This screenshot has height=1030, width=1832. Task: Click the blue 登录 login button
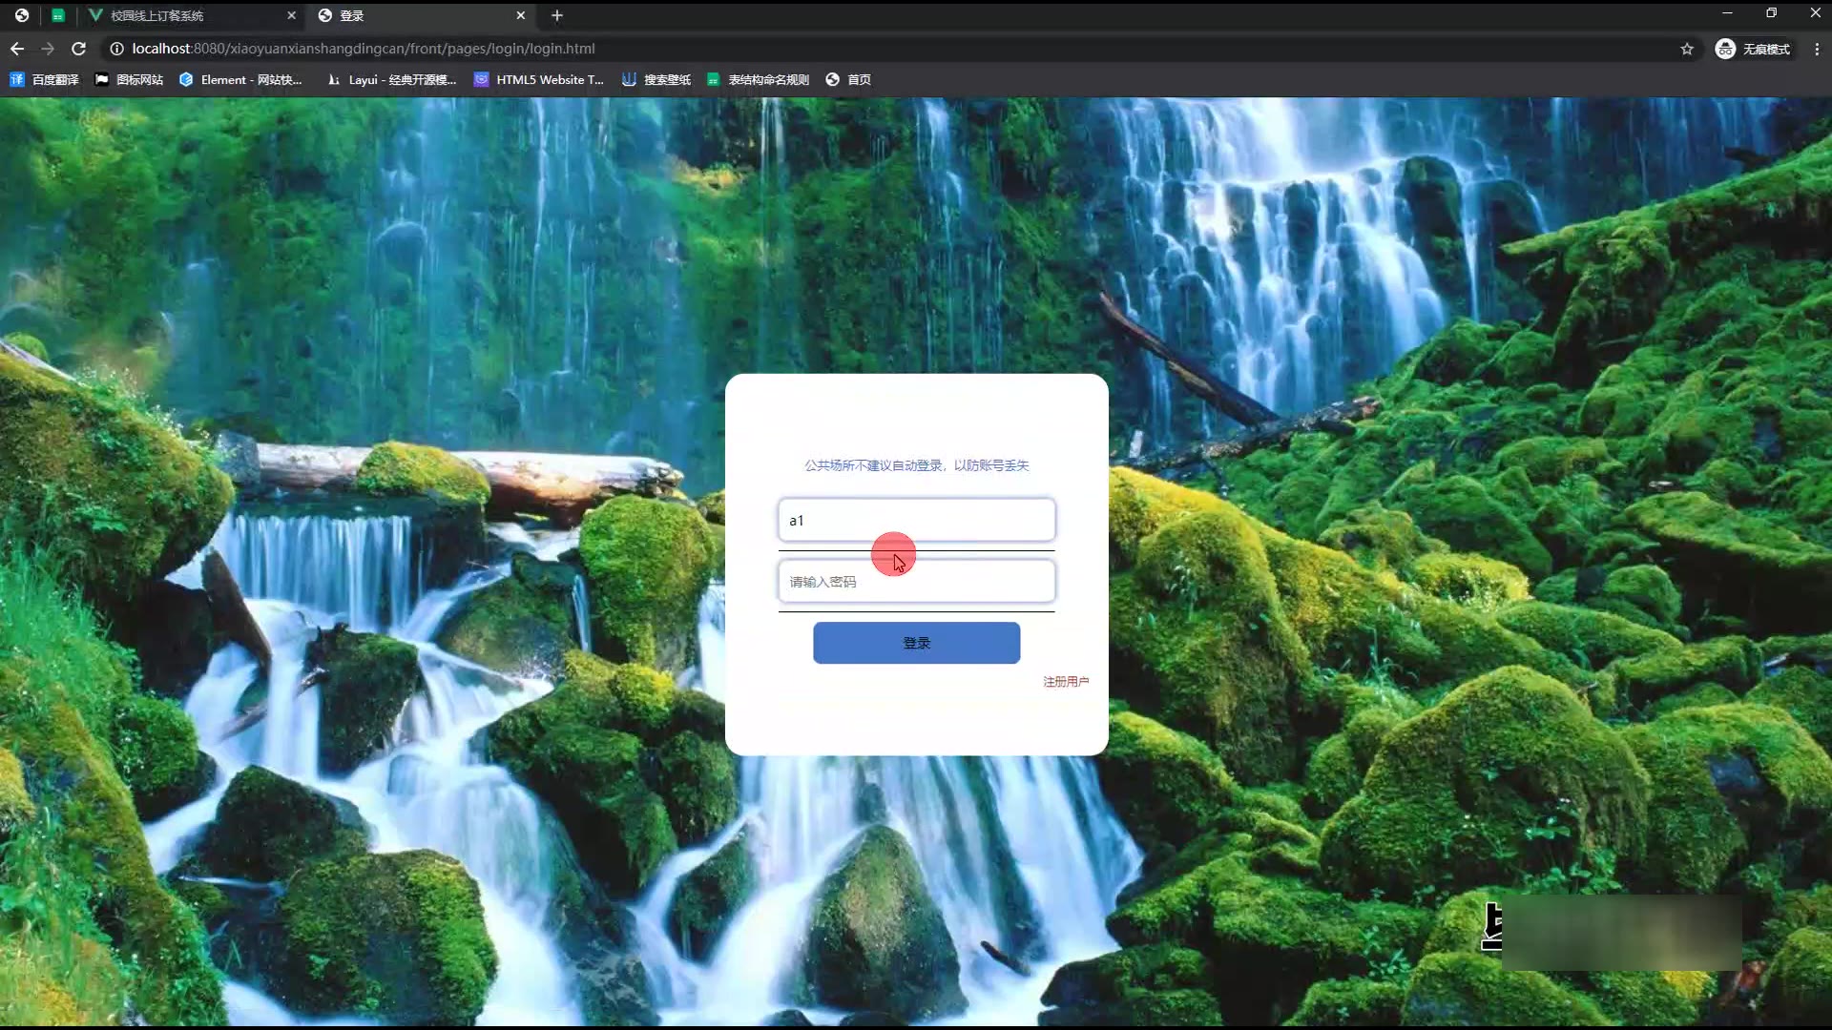916,643
